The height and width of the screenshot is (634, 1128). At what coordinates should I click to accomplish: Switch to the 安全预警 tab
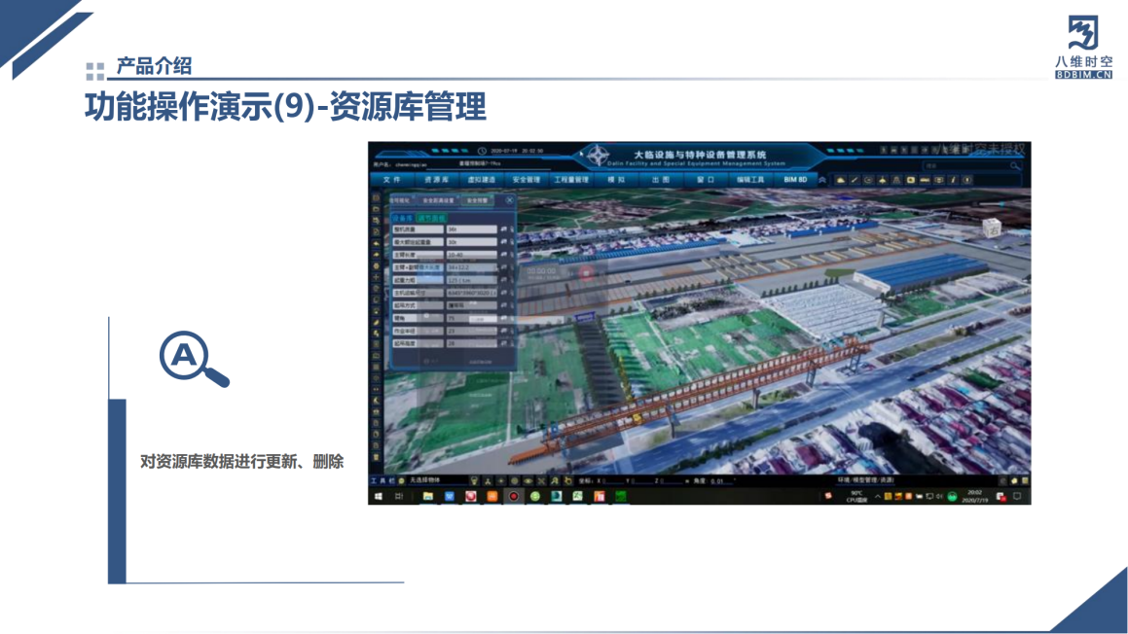tap(477, 200)
